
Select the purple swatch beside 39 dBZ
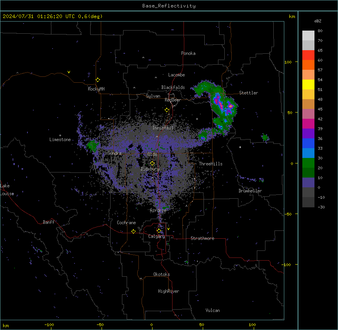pos(308,134)
